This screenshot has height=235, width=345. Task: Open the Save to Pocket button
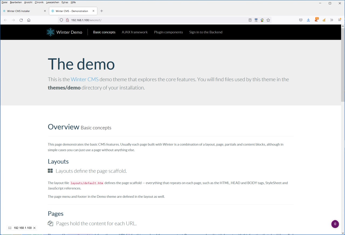(301, 20)
